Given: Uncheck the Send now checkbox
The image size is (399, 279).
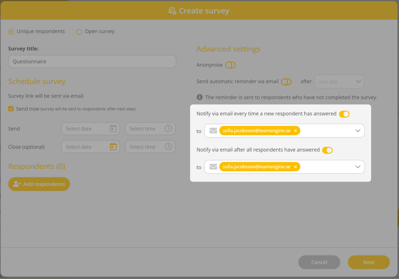Looking at the screenshot, I should click(x=11, y=109).
